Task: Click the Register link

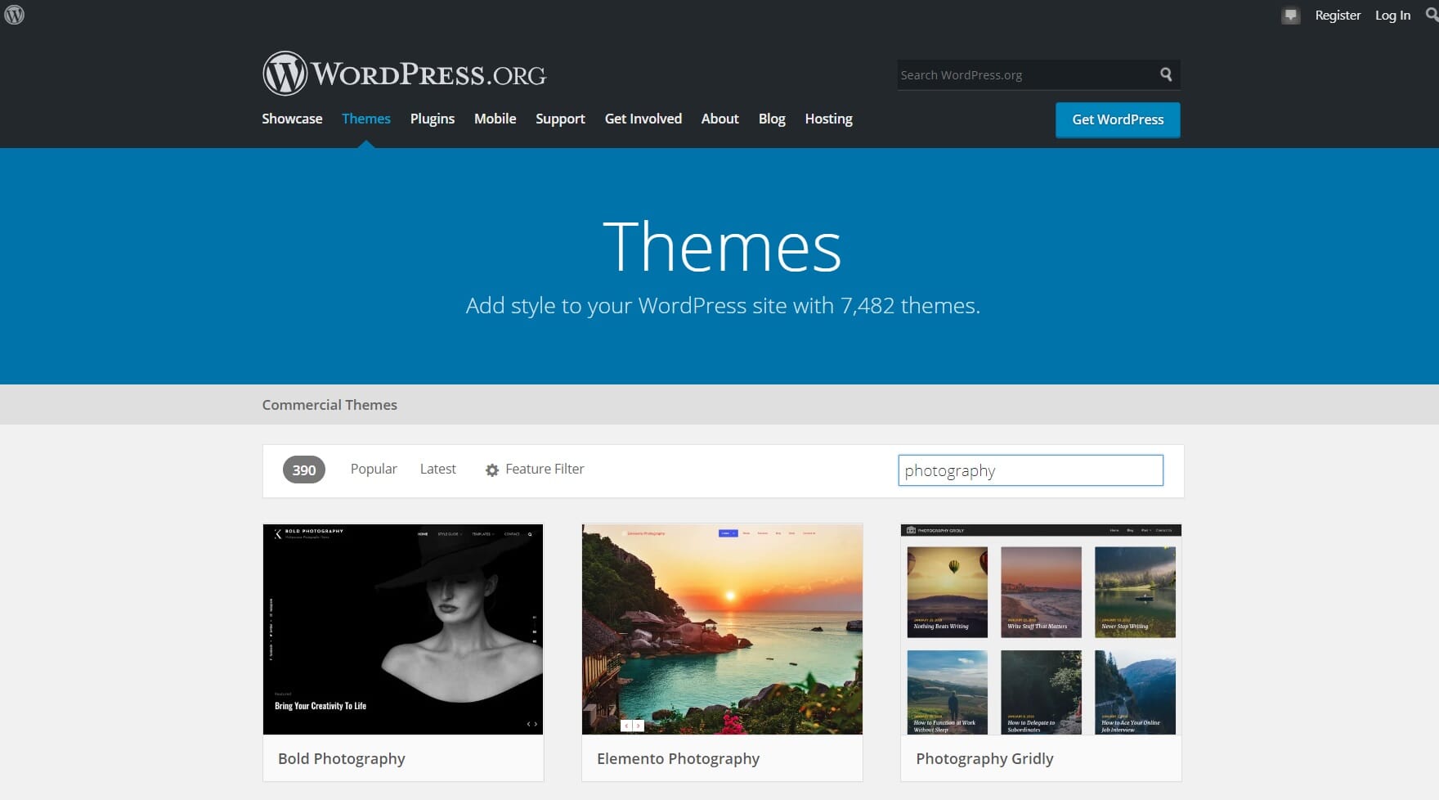Action: point(1338,15)
